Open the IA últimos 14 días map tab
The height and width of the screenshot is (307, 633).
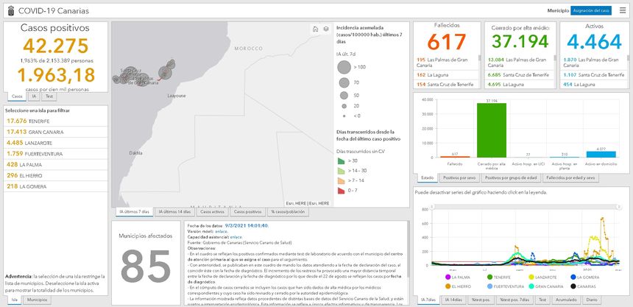click(x=175, y=211)
